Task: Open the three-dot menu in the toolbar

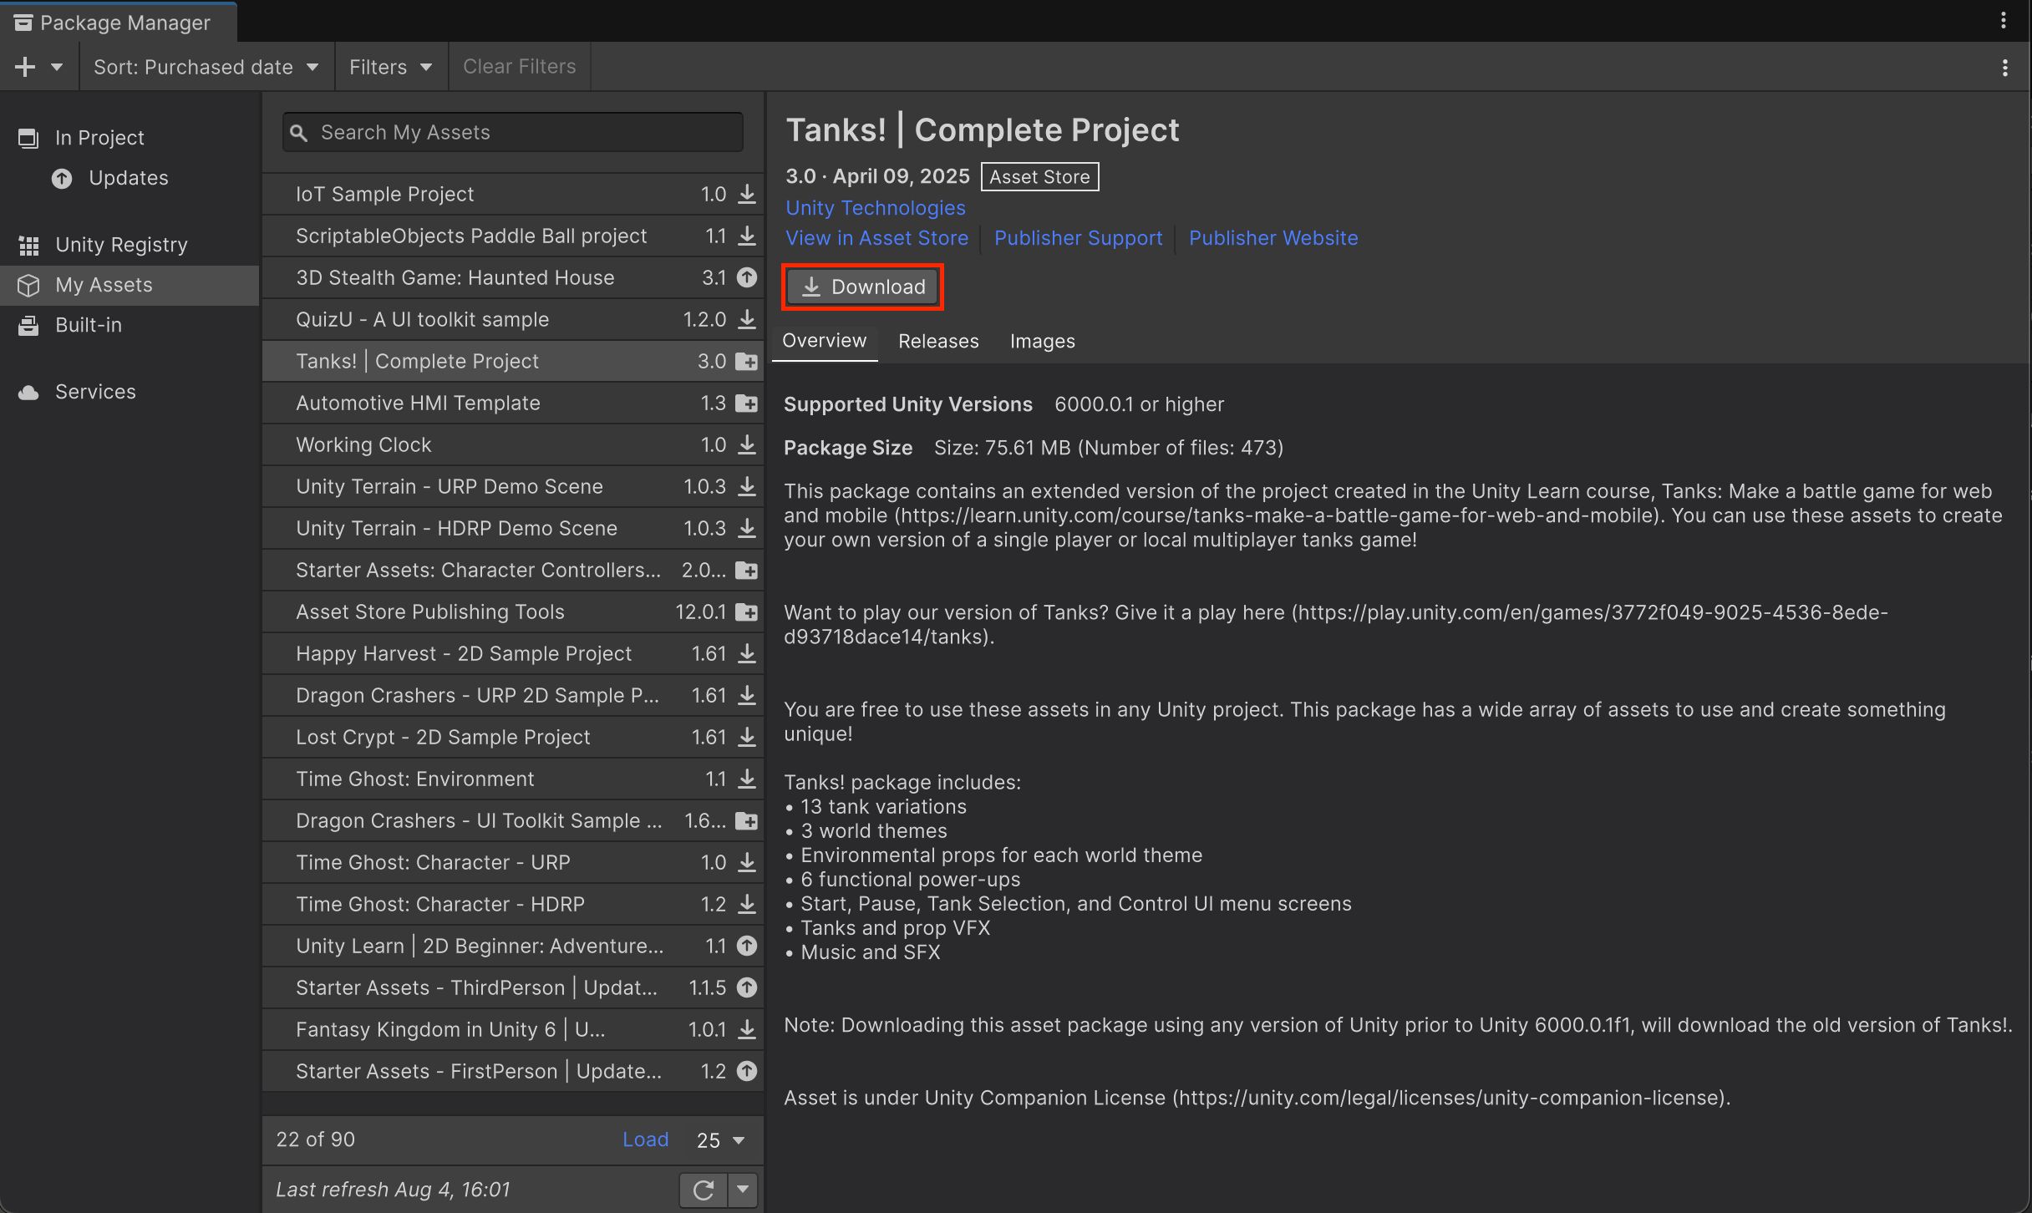Action: point(2004,68)
